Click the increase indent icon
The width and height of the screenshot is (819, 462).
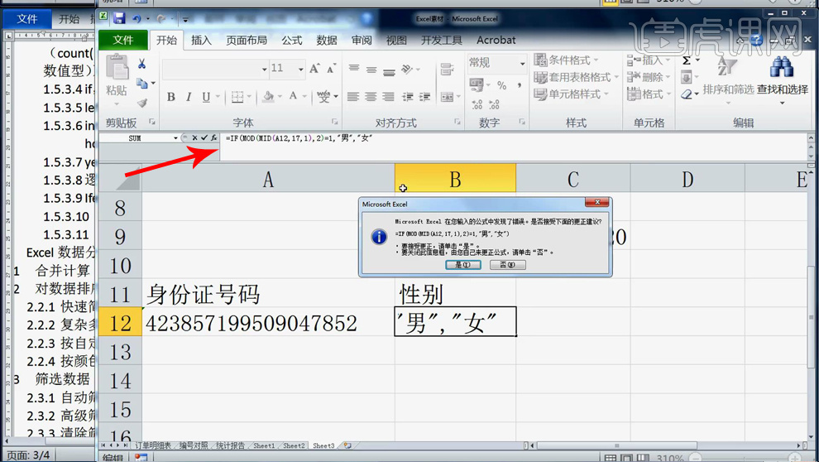pyautogui.click(x=424, y=97)
